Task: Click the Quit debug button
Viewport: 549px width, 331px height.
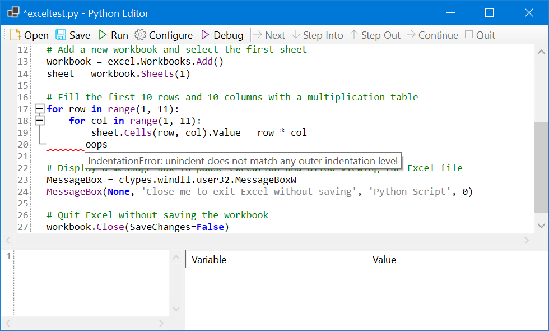Action: point(480,35)
